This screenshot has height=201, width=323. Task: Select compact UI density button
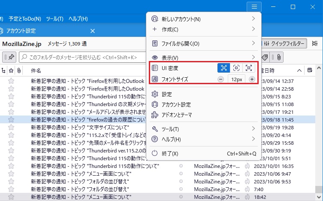(x=224, y=68)
